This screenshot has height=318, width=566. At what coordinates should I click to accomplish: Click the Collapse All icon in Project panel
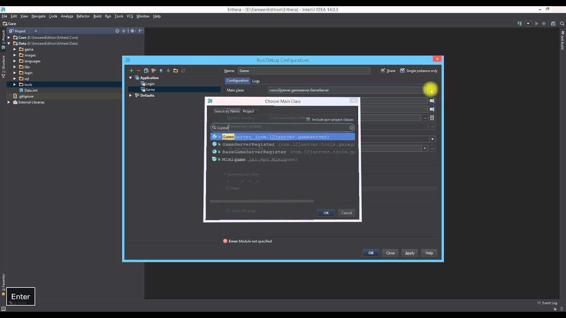coord(124,31)
